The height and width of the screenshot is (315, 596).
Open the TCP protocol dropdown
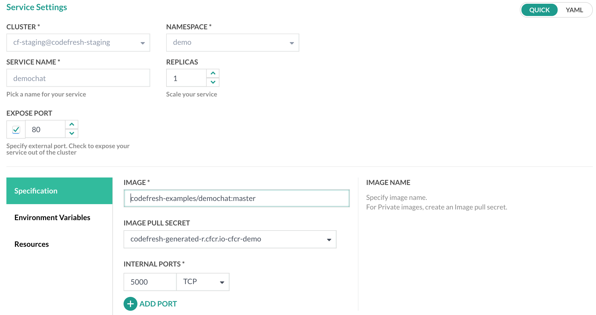coord(203,282)
